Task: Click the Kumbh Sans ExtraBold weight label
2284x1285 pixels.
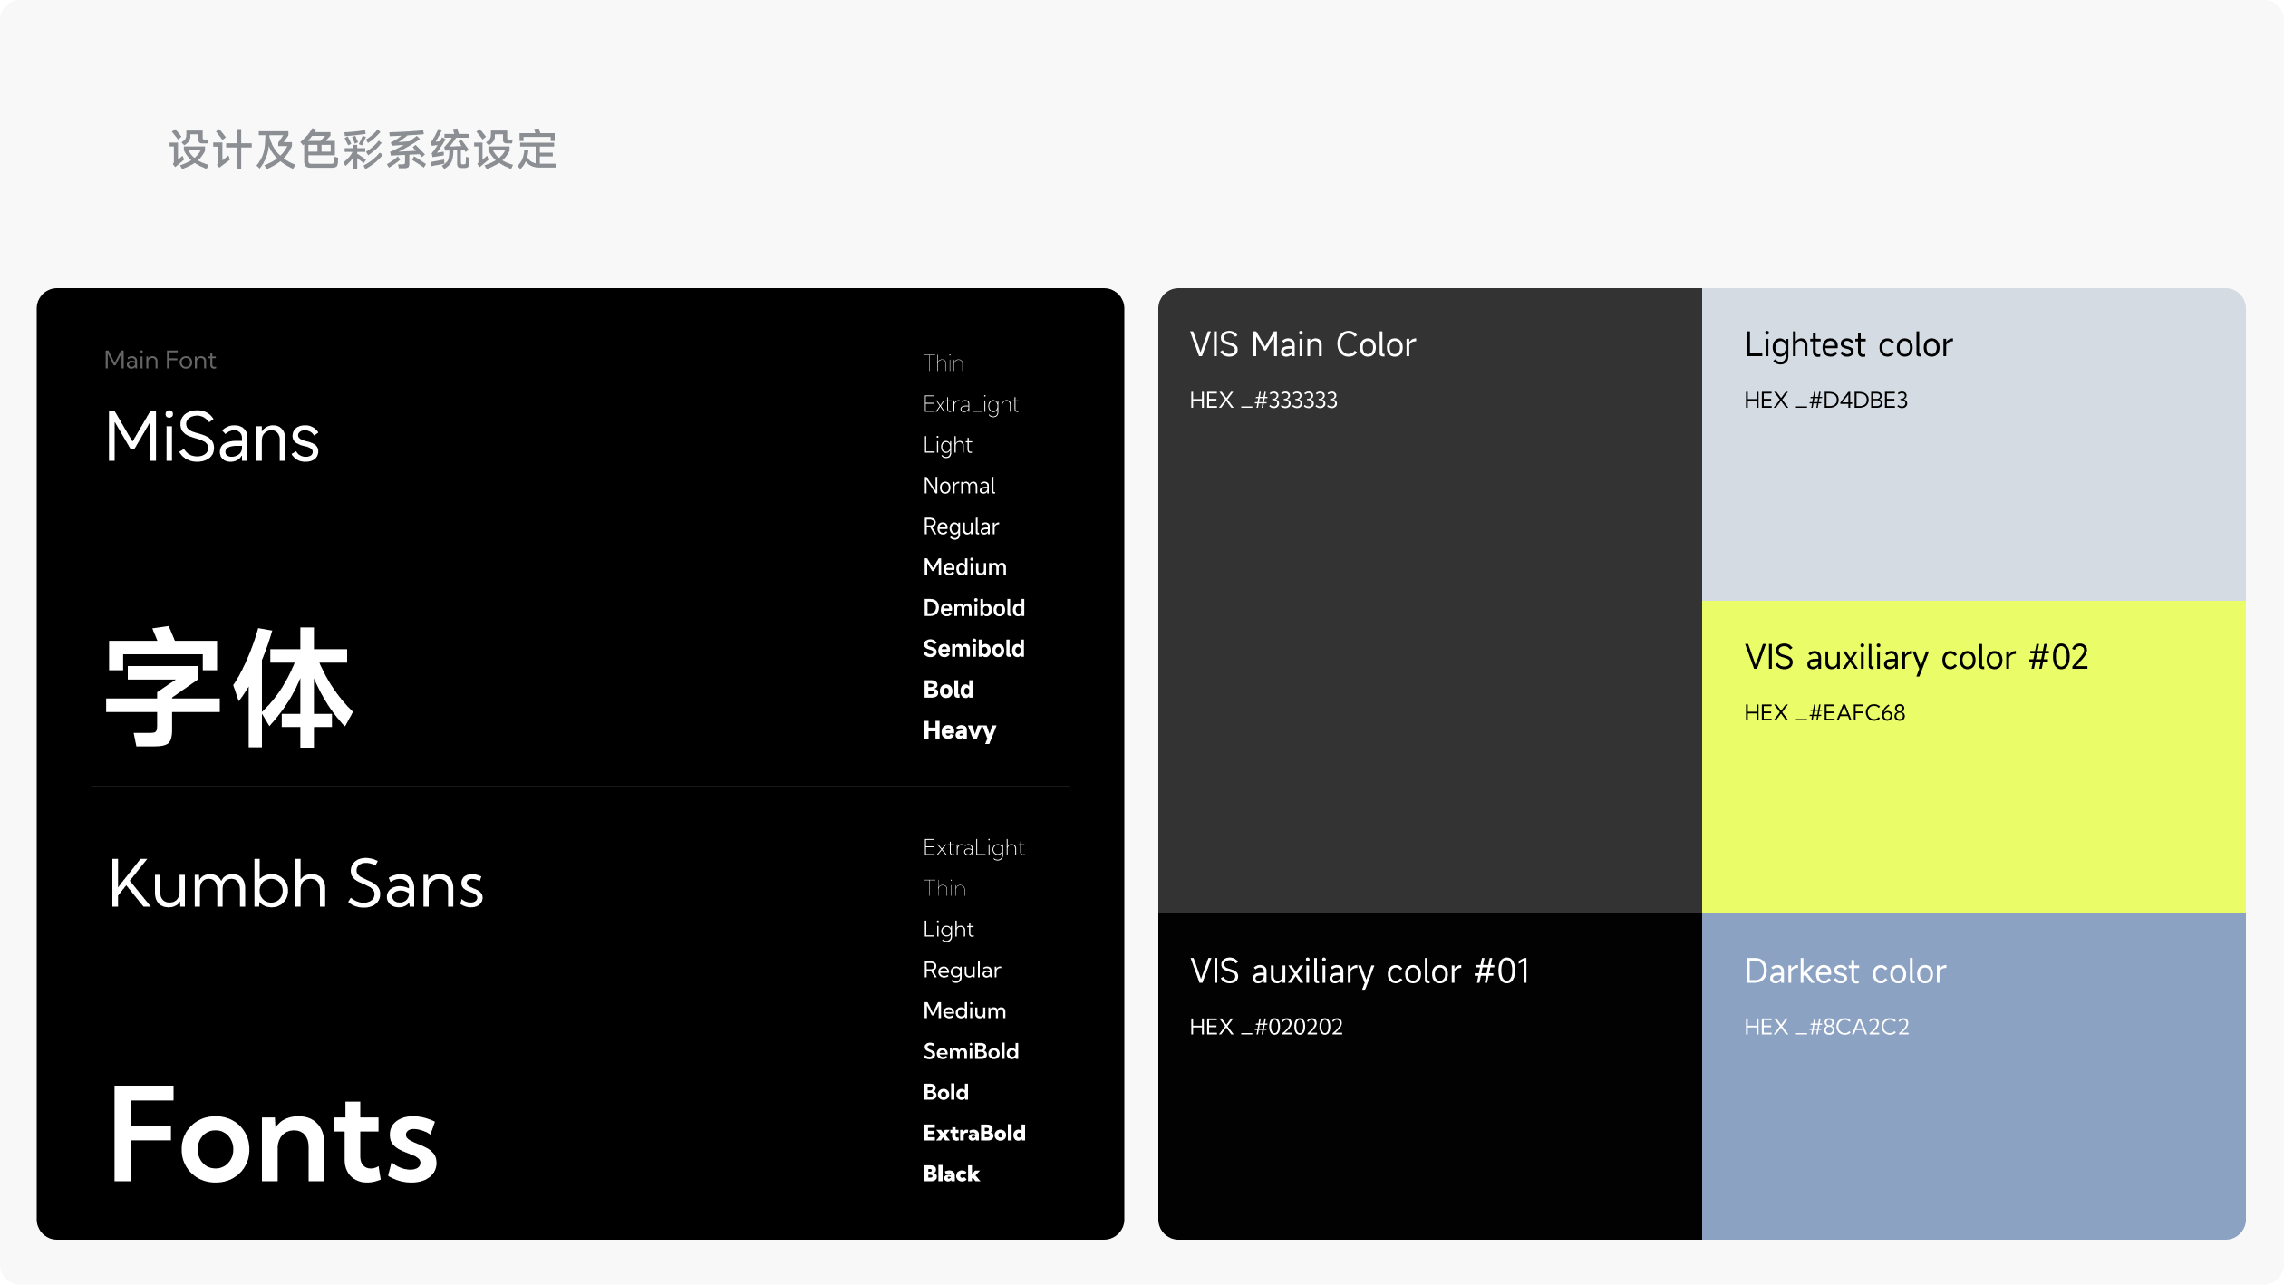Action: (973, 1133)
